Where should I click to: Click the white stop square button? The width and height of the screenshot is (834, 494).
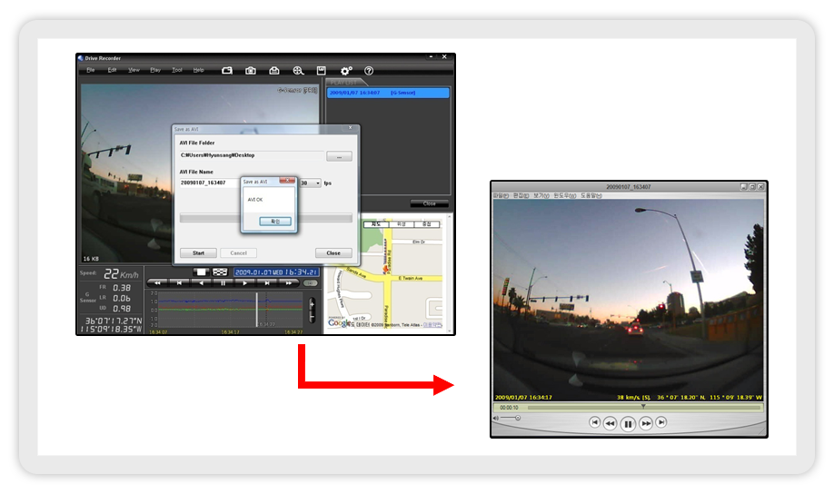pos(201,272)
